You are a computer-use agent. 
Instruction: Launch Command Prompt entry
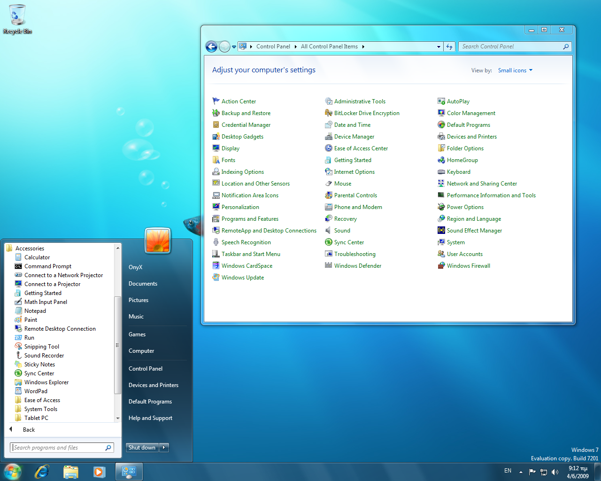click(48, 266)
